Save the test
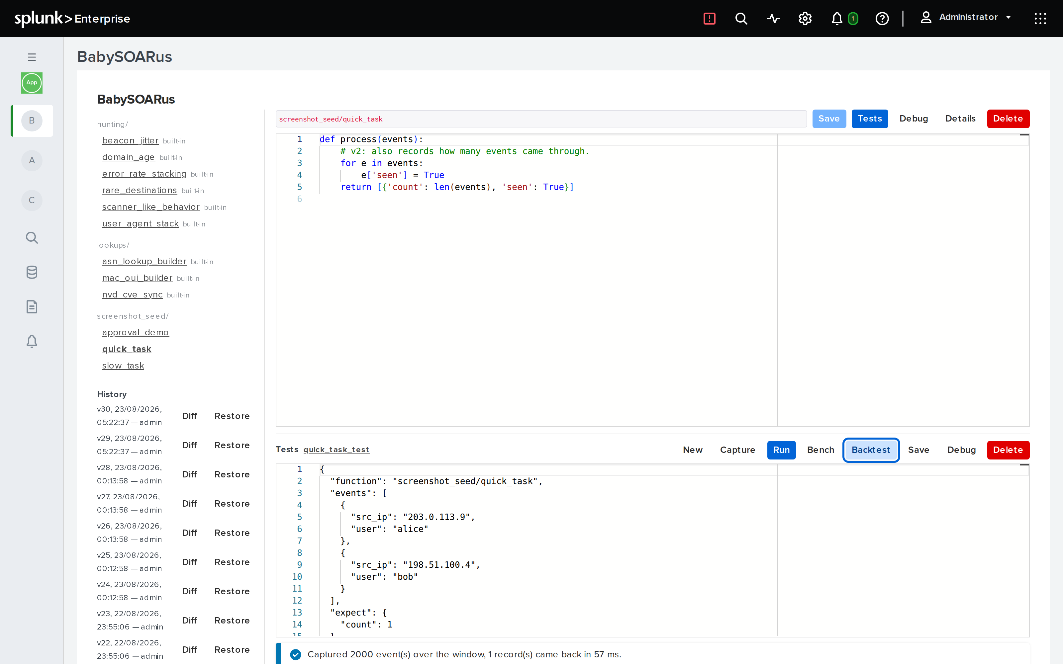The height and width of the screenshot is (664, 1063). pyautogui.click(x=918, y=450)
